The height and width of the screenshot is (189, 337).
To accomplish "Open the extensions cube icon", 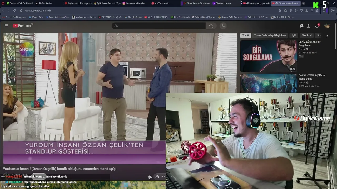I will point(324,10).
